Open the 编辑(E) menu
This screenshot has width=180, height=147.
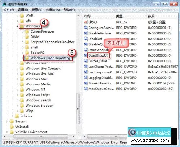[23, 10]
